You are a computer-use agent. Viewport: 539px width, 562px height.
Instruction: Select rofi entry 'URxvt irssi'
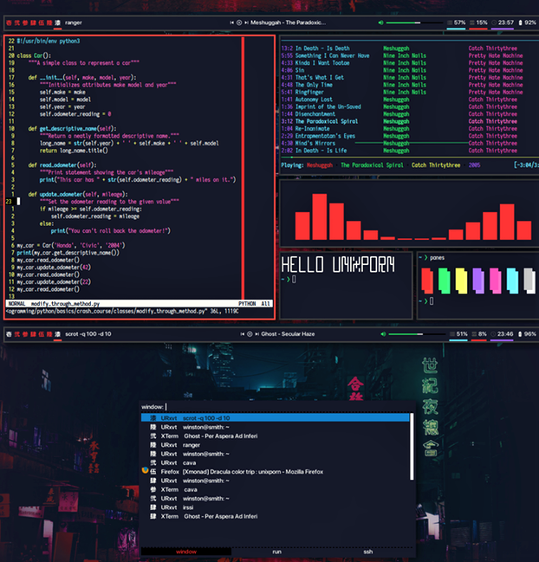pos(275,507)
